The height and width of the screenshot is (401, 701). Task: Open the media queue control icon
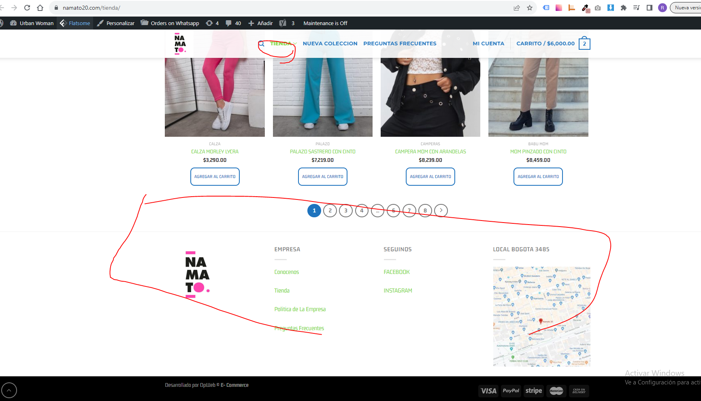(x=637, y=8)
